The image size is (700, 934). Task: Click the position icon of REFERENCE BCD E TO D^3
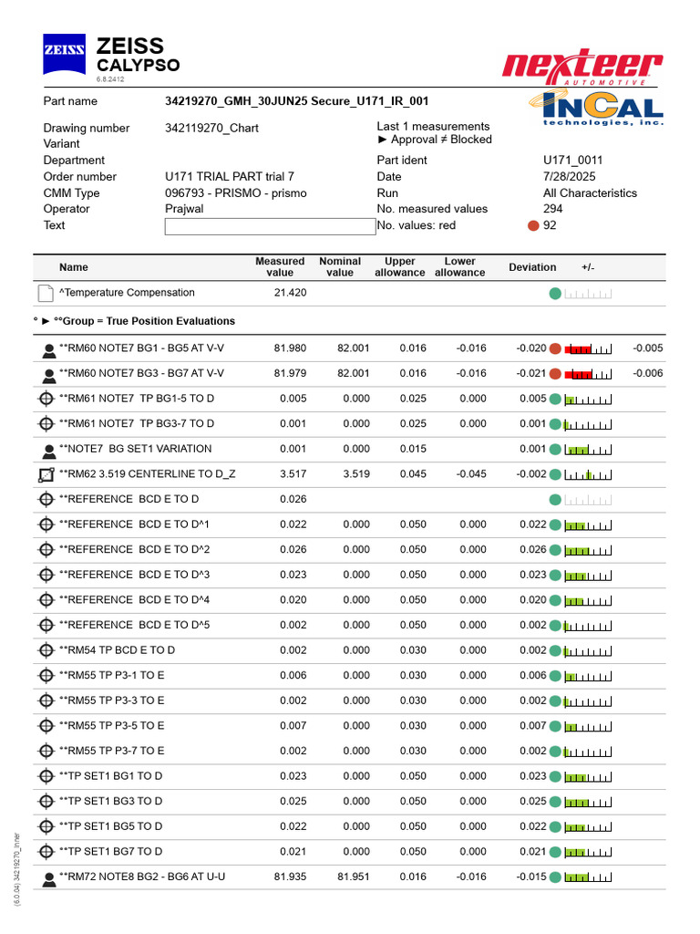pos(46,576)
